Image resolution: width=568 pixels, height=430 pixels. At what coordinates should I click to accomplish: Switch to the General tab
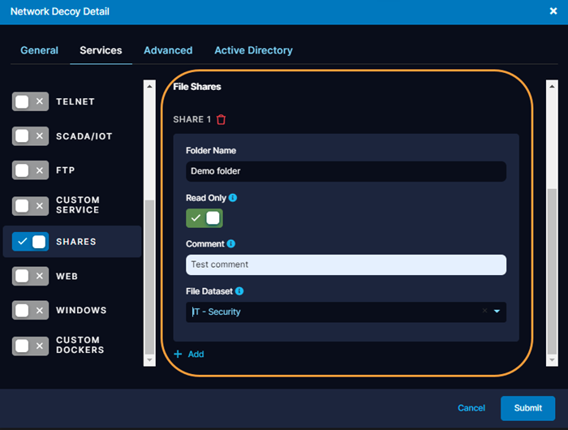click(x=39, y=50)
